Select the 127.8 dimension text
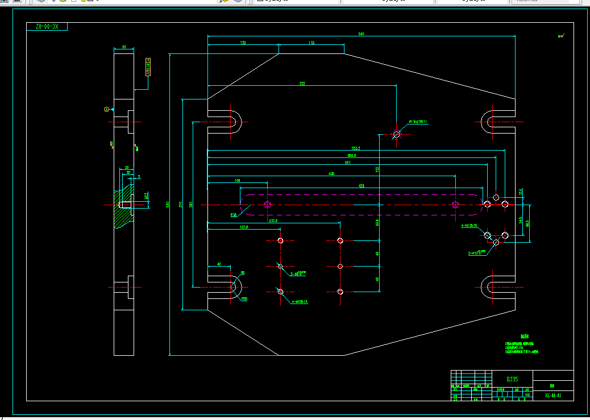This screenshot has height=420, width=590. point(244,227)
